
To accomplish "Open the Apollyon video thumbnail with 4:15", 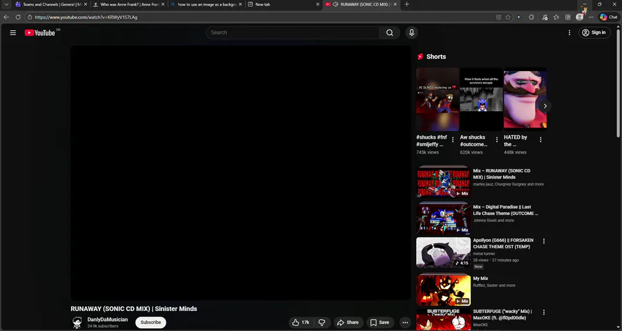I will 443,252.
